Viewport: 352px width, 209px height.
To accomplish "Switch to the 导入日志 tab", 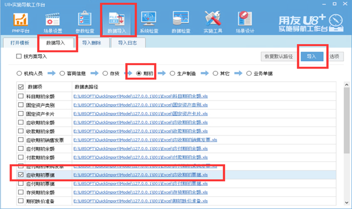I will click(128, 43).
